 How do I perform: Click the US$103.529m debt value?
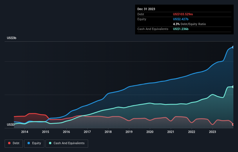coord(183,14)
